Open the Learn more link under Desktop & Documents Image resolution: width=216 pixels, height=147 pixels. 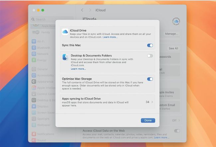click(78, 69)
